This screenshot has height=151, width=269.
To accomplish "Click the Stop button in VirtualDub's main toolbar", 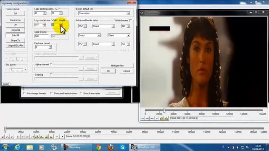I will pos(3,137).
